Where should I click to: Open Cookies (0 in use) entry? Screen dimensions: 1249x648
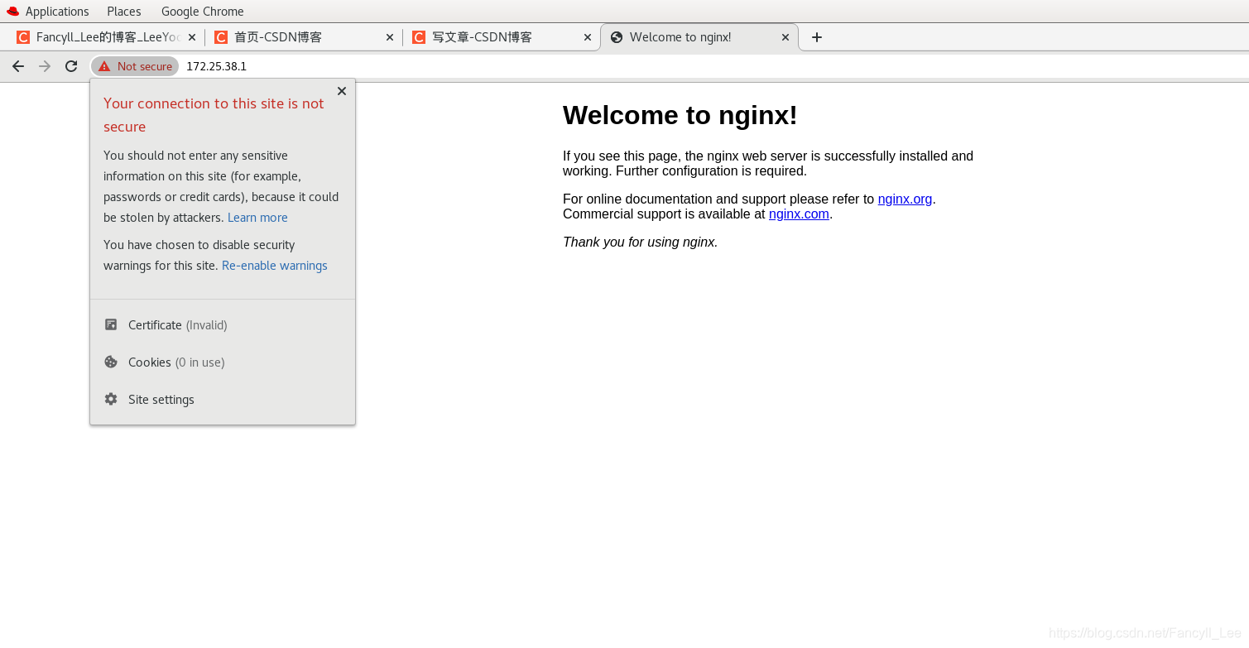point(223,362)
